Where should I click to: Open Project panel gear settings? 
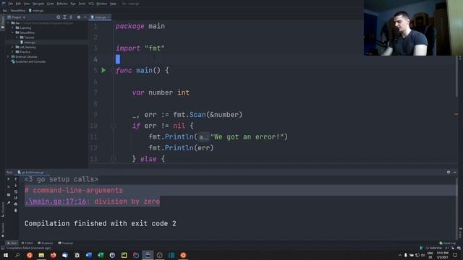coord(79,17)
